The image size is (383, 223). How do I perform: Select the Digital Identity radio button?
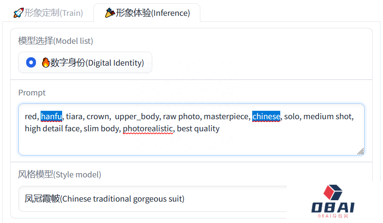(x=31, y=62)
